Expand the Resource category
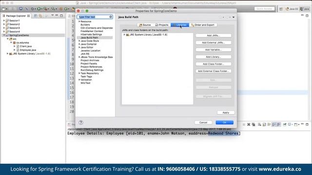Screen dimensions: 312x175 click(x=79, y=21)
